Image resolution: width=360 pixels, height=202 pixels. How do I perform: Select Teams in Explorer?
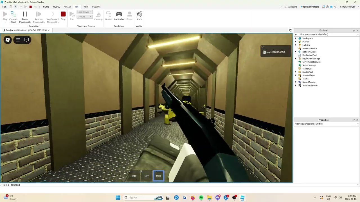(305, 79)
